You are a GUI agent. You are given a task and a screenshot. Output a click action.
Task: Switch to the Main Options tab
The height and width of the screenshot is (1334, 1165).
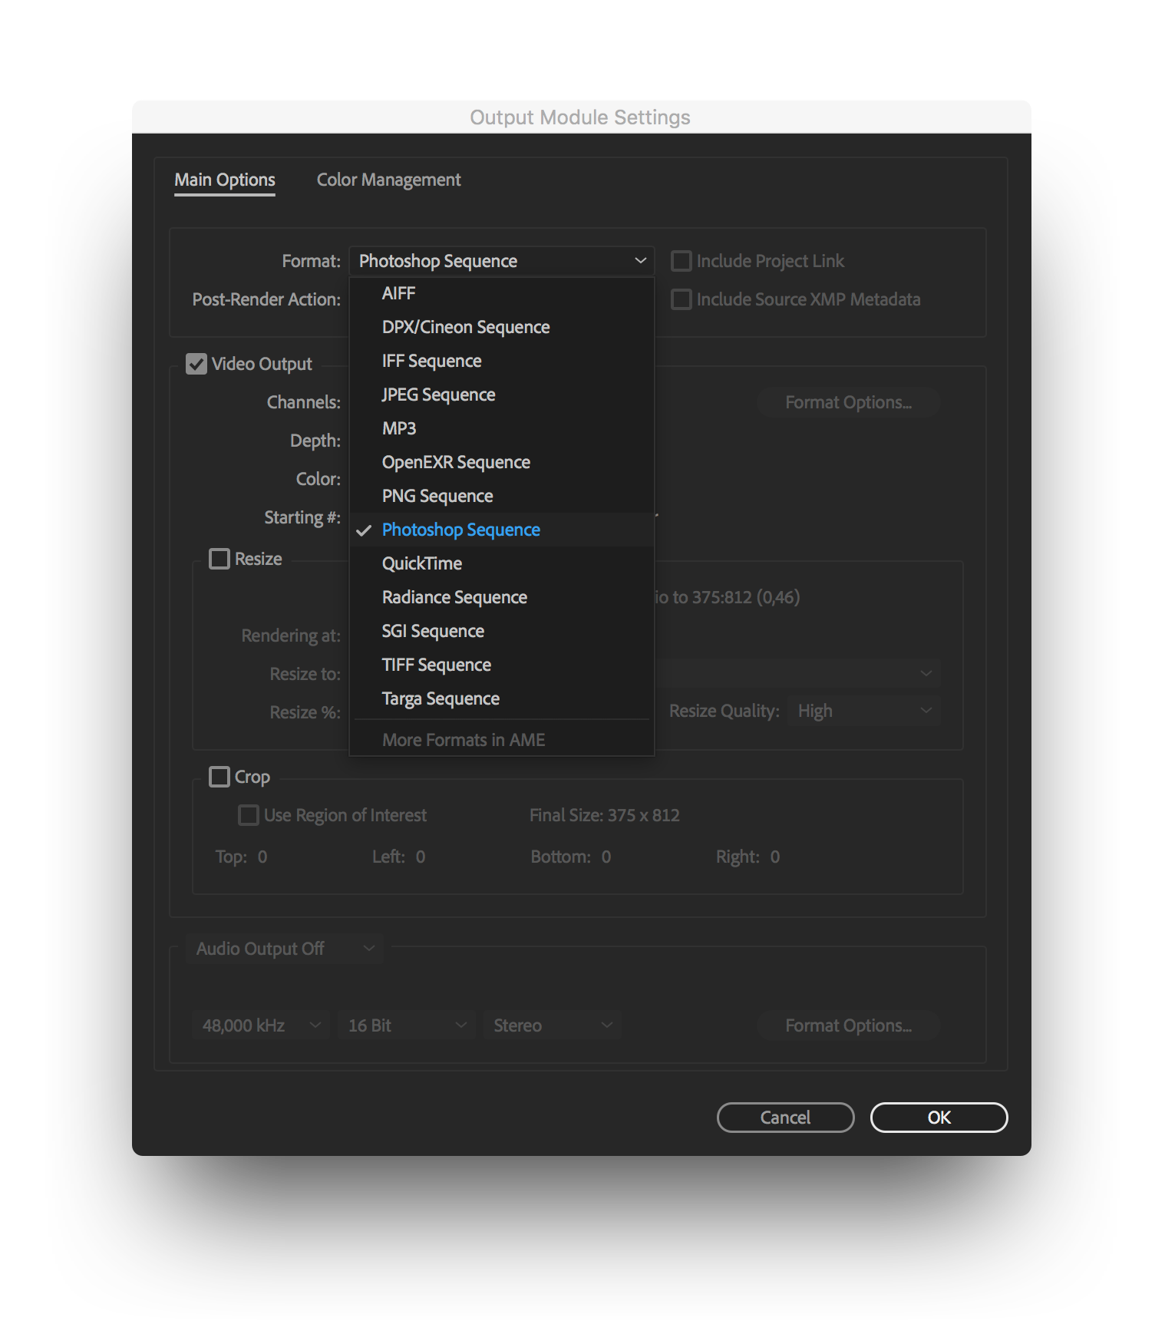[x=225, y=180]
